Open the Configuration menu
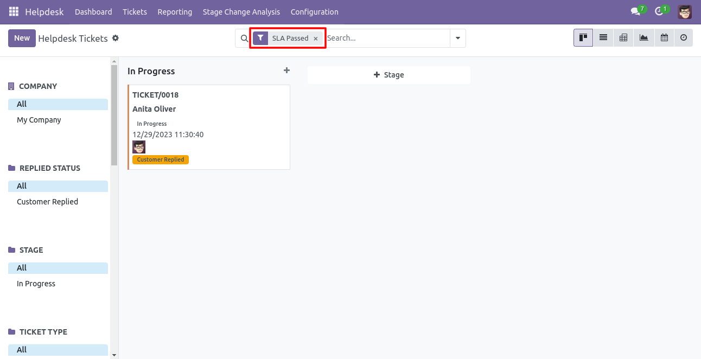 coord(315,11)
